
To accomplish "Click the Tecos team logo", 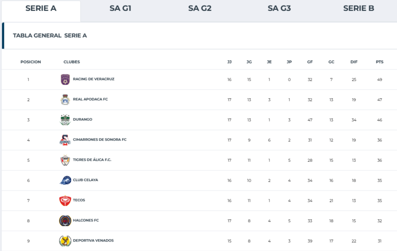I will 65,200.
